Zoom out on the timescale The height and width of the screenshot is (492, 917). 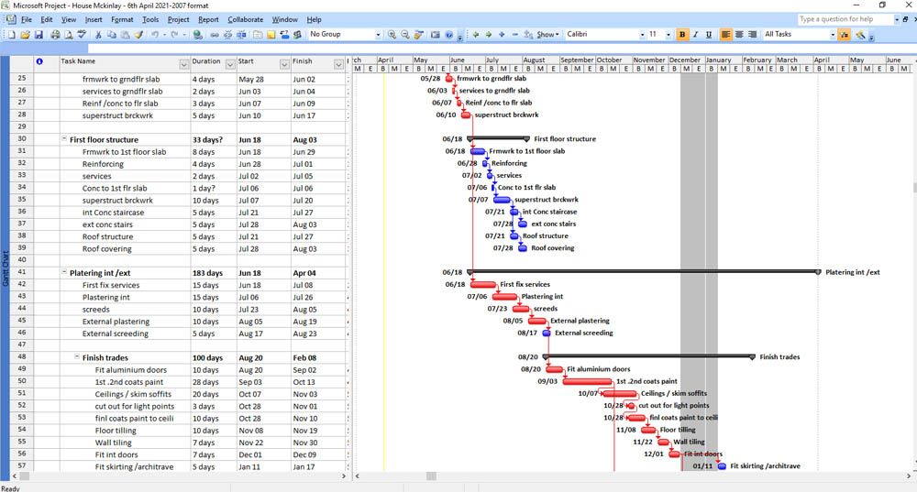click(404, 35)
